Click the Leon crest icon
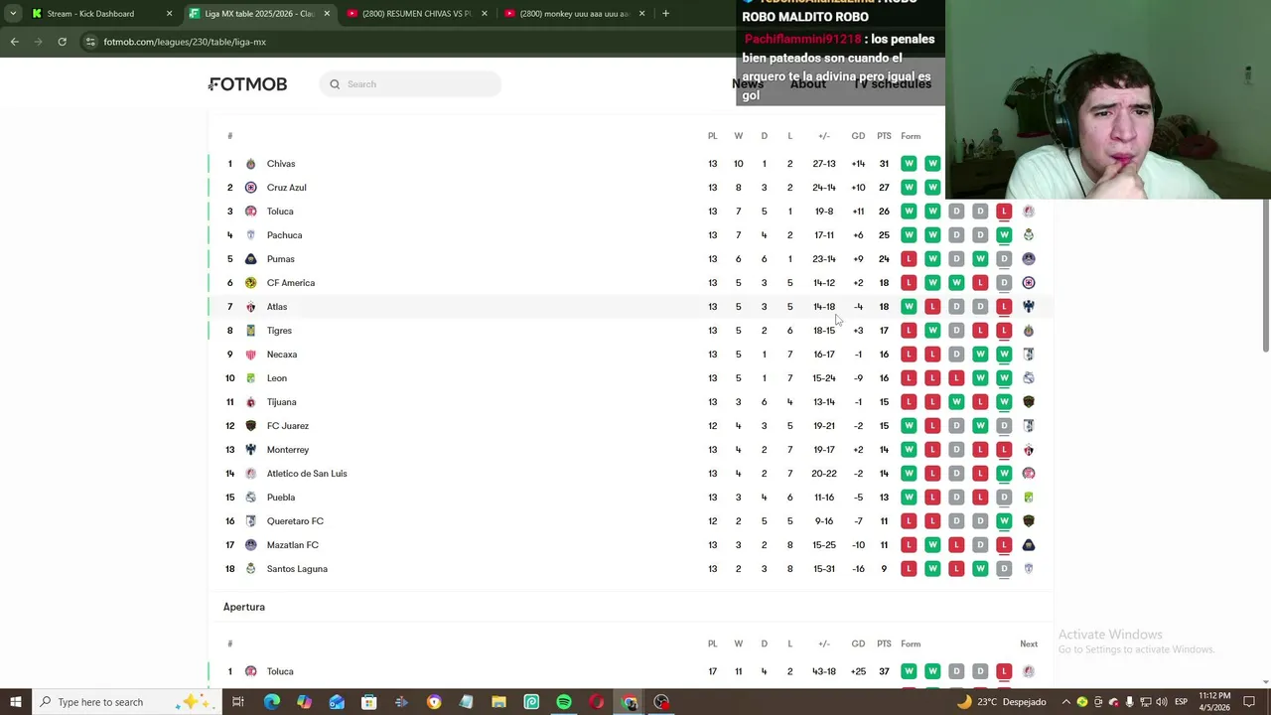 point(250,378)
